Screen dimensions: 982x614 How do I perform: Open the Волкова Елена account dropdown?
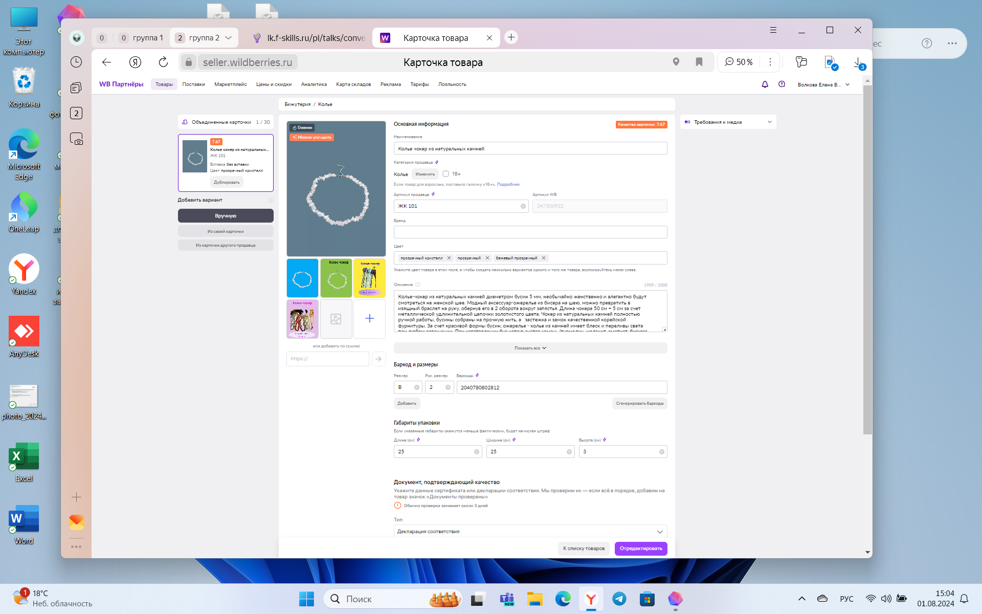coord(823,84)
